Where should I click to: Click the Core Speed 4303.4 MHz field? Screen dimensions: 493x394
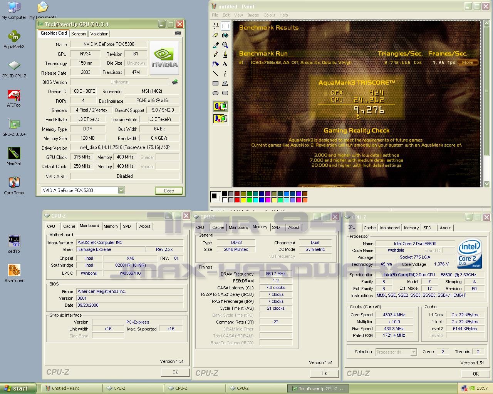pyautogui.click(x=394, y=315)
